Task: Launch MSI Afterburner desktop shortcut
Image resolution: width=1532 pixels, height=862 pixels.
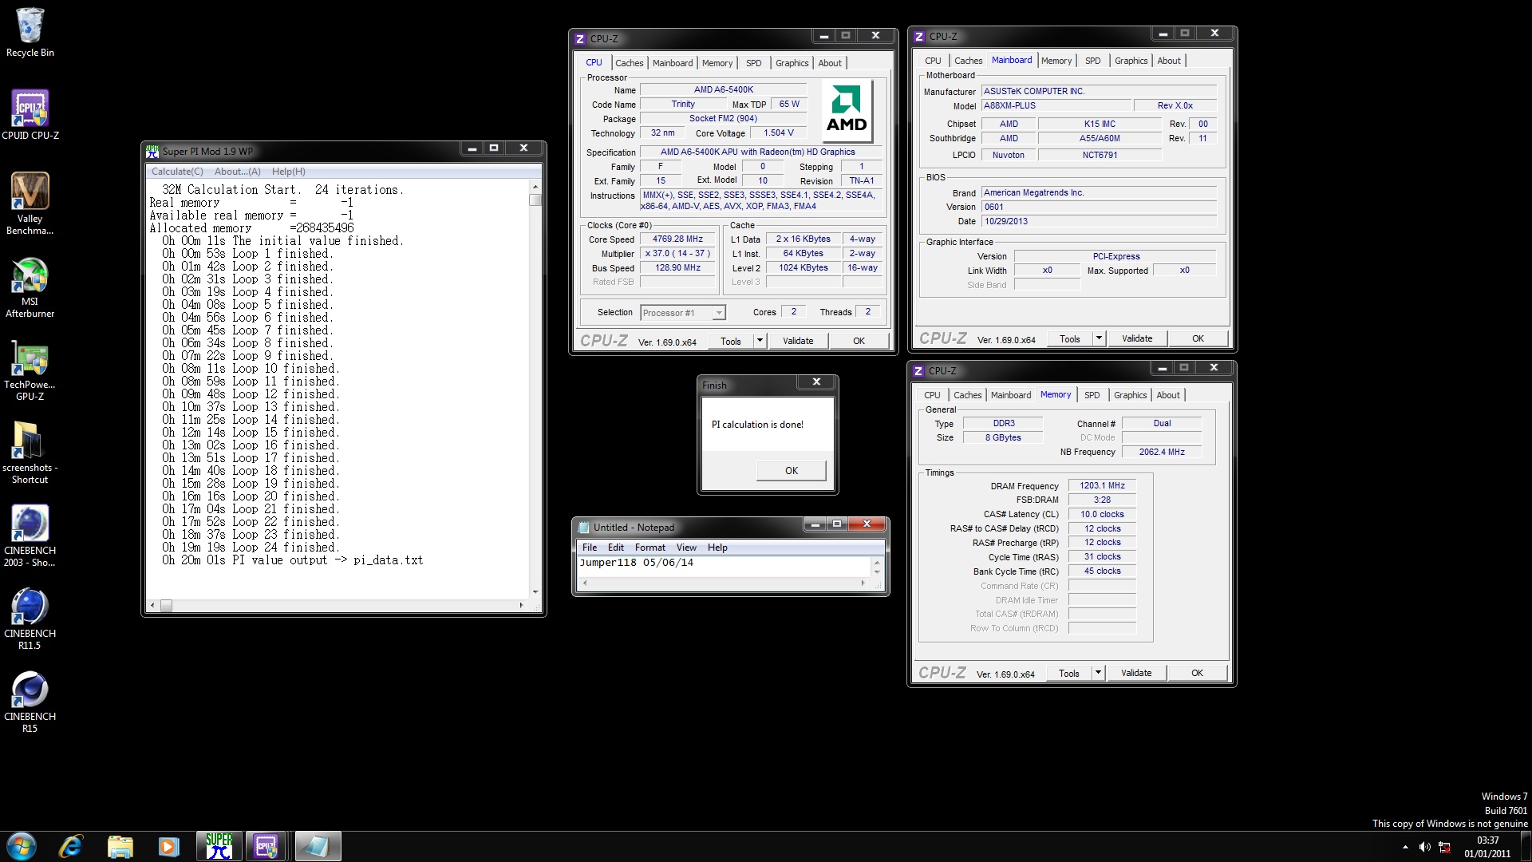Action: coord(30,287)
